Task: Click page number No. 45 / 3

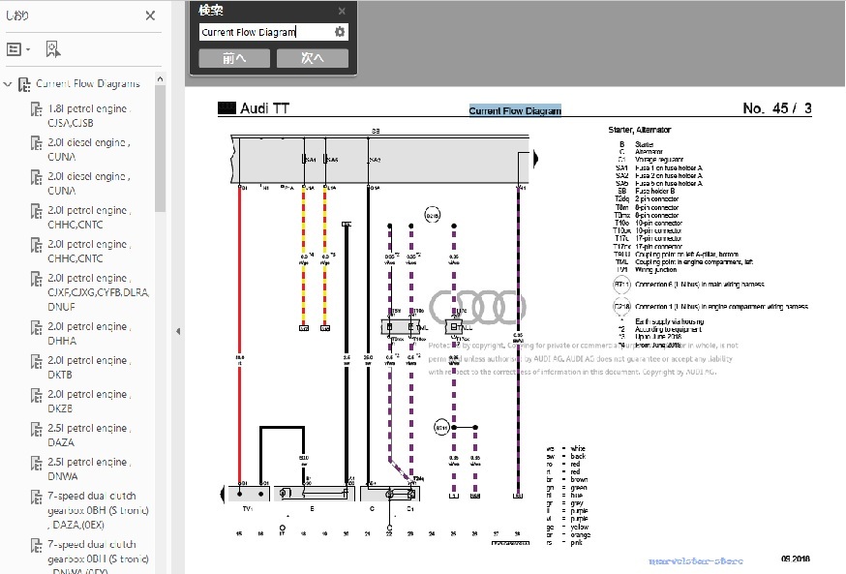Action: tap(777, 108)
